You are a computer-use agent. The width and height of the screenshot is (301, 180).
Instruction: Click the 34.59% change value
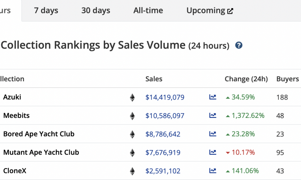[243, 97]
